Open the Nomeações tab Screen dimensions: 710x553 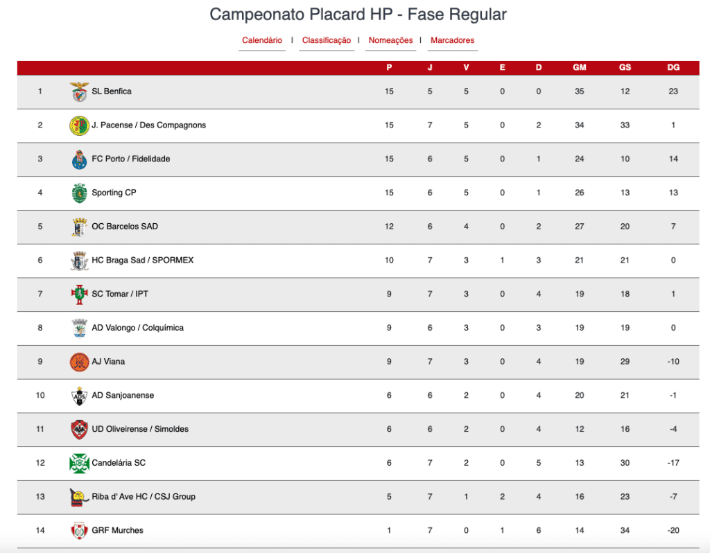coord(390,40)
